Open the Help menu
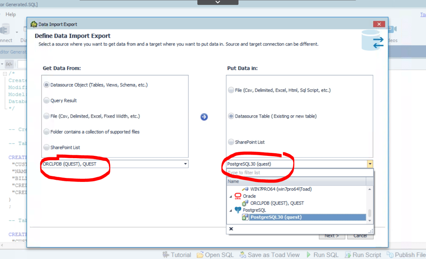This screenshot has width=426, height=259. (x=10, y=14)
